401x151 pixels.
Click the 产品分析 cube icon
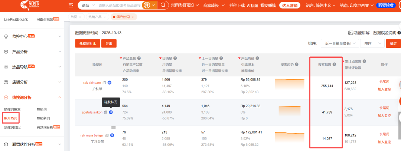pos(6,52)
